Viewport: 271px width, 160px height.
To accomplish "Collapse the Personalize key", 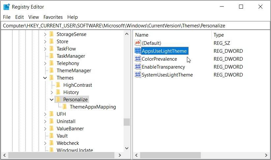I will pyautogui.click(x=51, y=100).
